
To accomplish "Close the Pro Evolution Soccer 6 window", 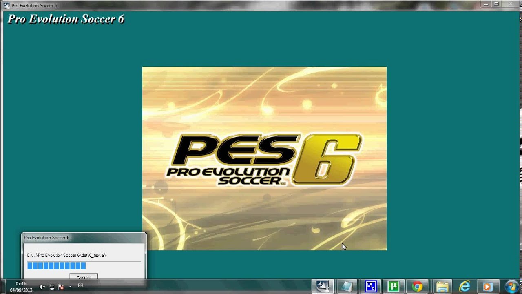I will click(511, 4).
